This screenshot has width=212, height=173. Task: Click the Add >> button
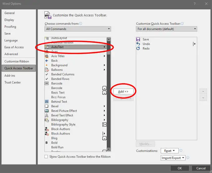[123, 92]
